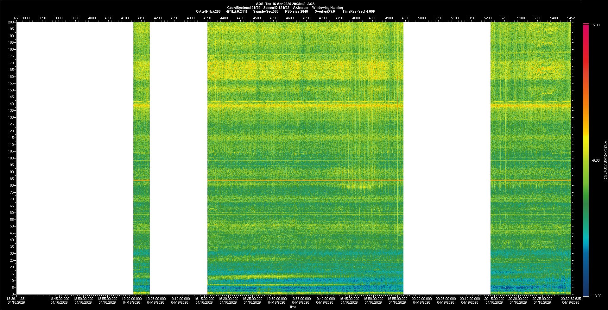
Task: Click the PSD size:2048 parameter text
Action: point(296,11)
